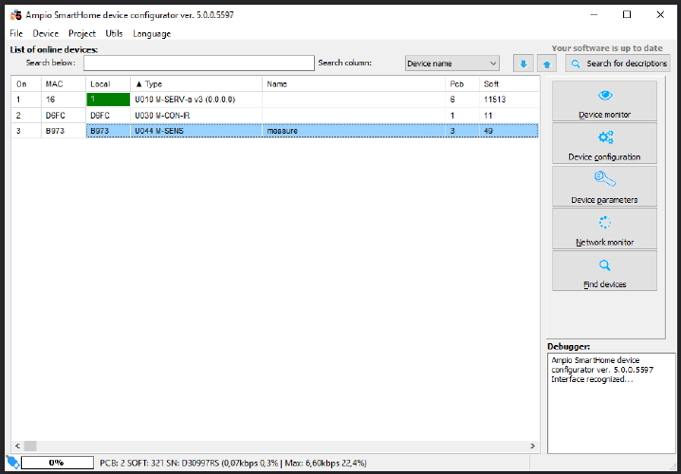Click the horizontal scrollbar left arrow
Viewport: 681px width, 474px height.
pos(17,446)
